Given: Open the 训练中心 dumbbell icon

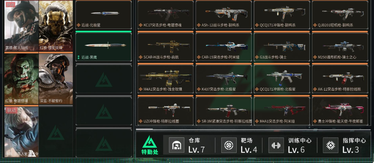Looking at the screenshot, I should 276,145.
